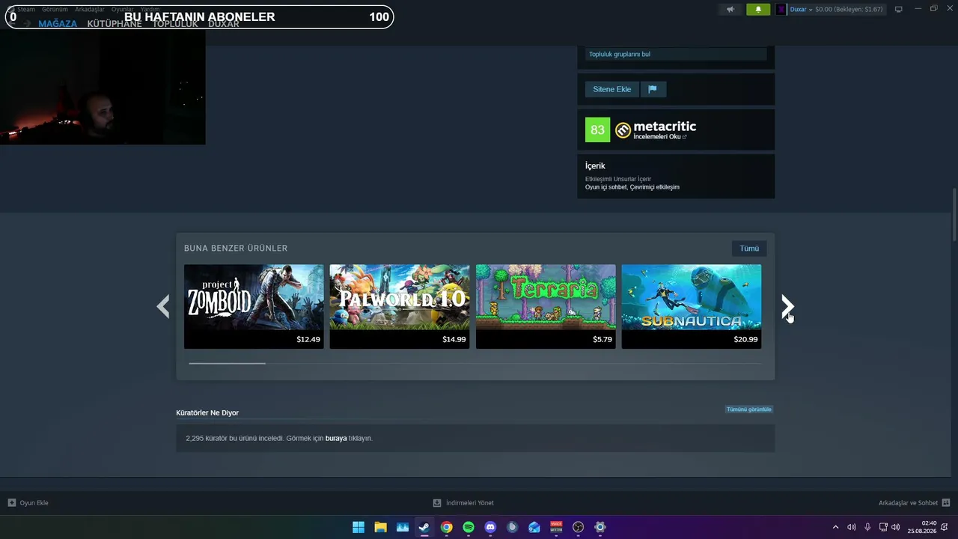The image size is (958, 539).
Task: Click the İncelemeleri Oku link
Action: point(659,137)
